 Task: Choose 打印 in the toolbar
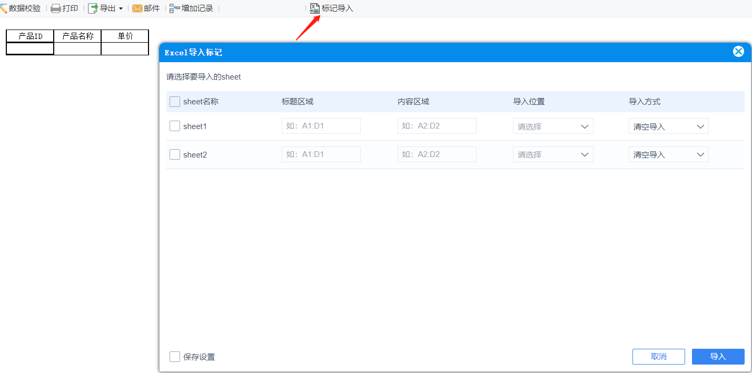(x=70, y=8)
